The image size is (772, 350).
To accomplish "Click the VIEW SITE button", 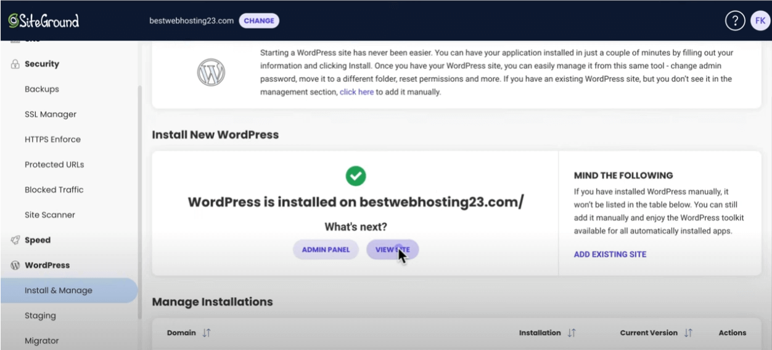I will pyautogui.click(x=393, y=250).
